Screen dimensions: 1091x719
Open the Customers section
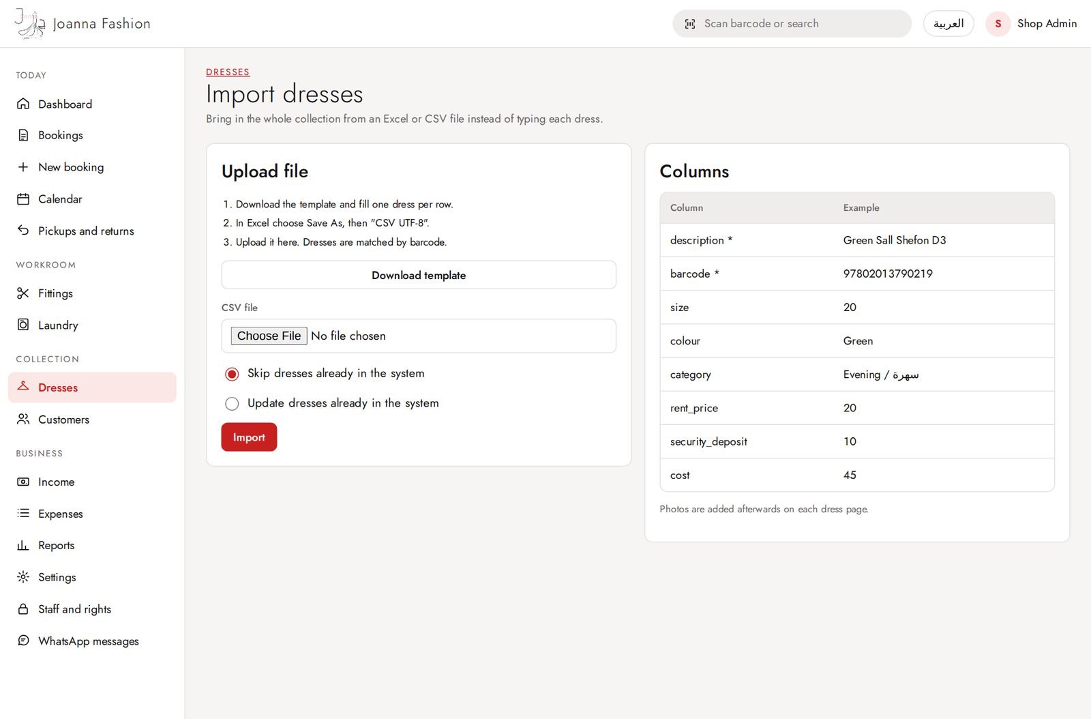[x=92, y=419]
